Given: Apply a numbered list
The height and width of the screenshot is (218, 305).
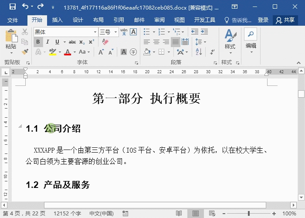Looking at the screenshot, I should (x=162, y=31).
